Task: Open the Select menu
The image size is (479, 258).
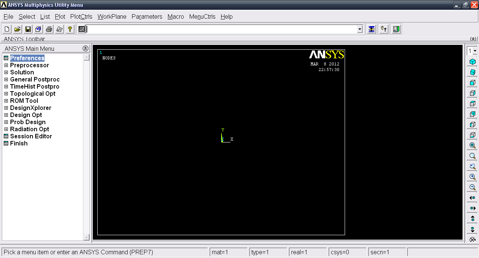Action: pyautogui.click(x=27, y=16)
